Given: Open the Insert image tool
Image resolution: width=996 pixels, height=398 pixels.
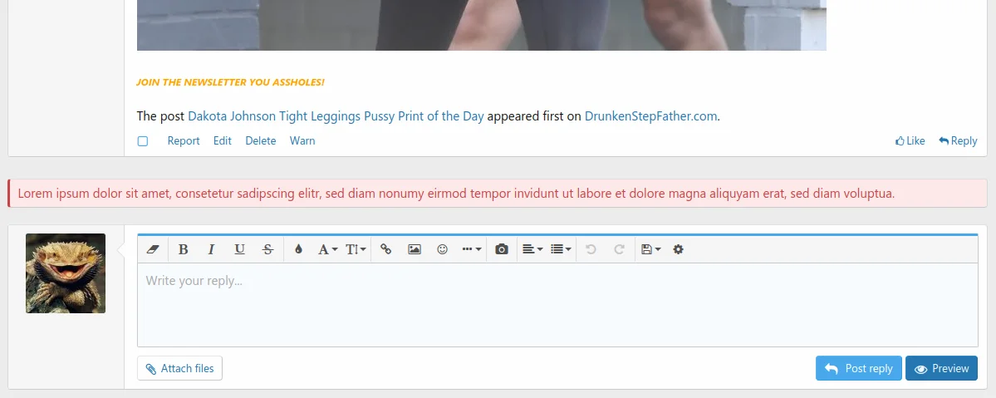Looking at the screenshot, I should point(415,249).
